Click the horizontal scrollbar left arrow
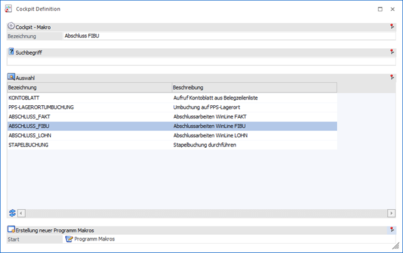The height and width of the screenshot is (253, 403). [x=21, y=214]
